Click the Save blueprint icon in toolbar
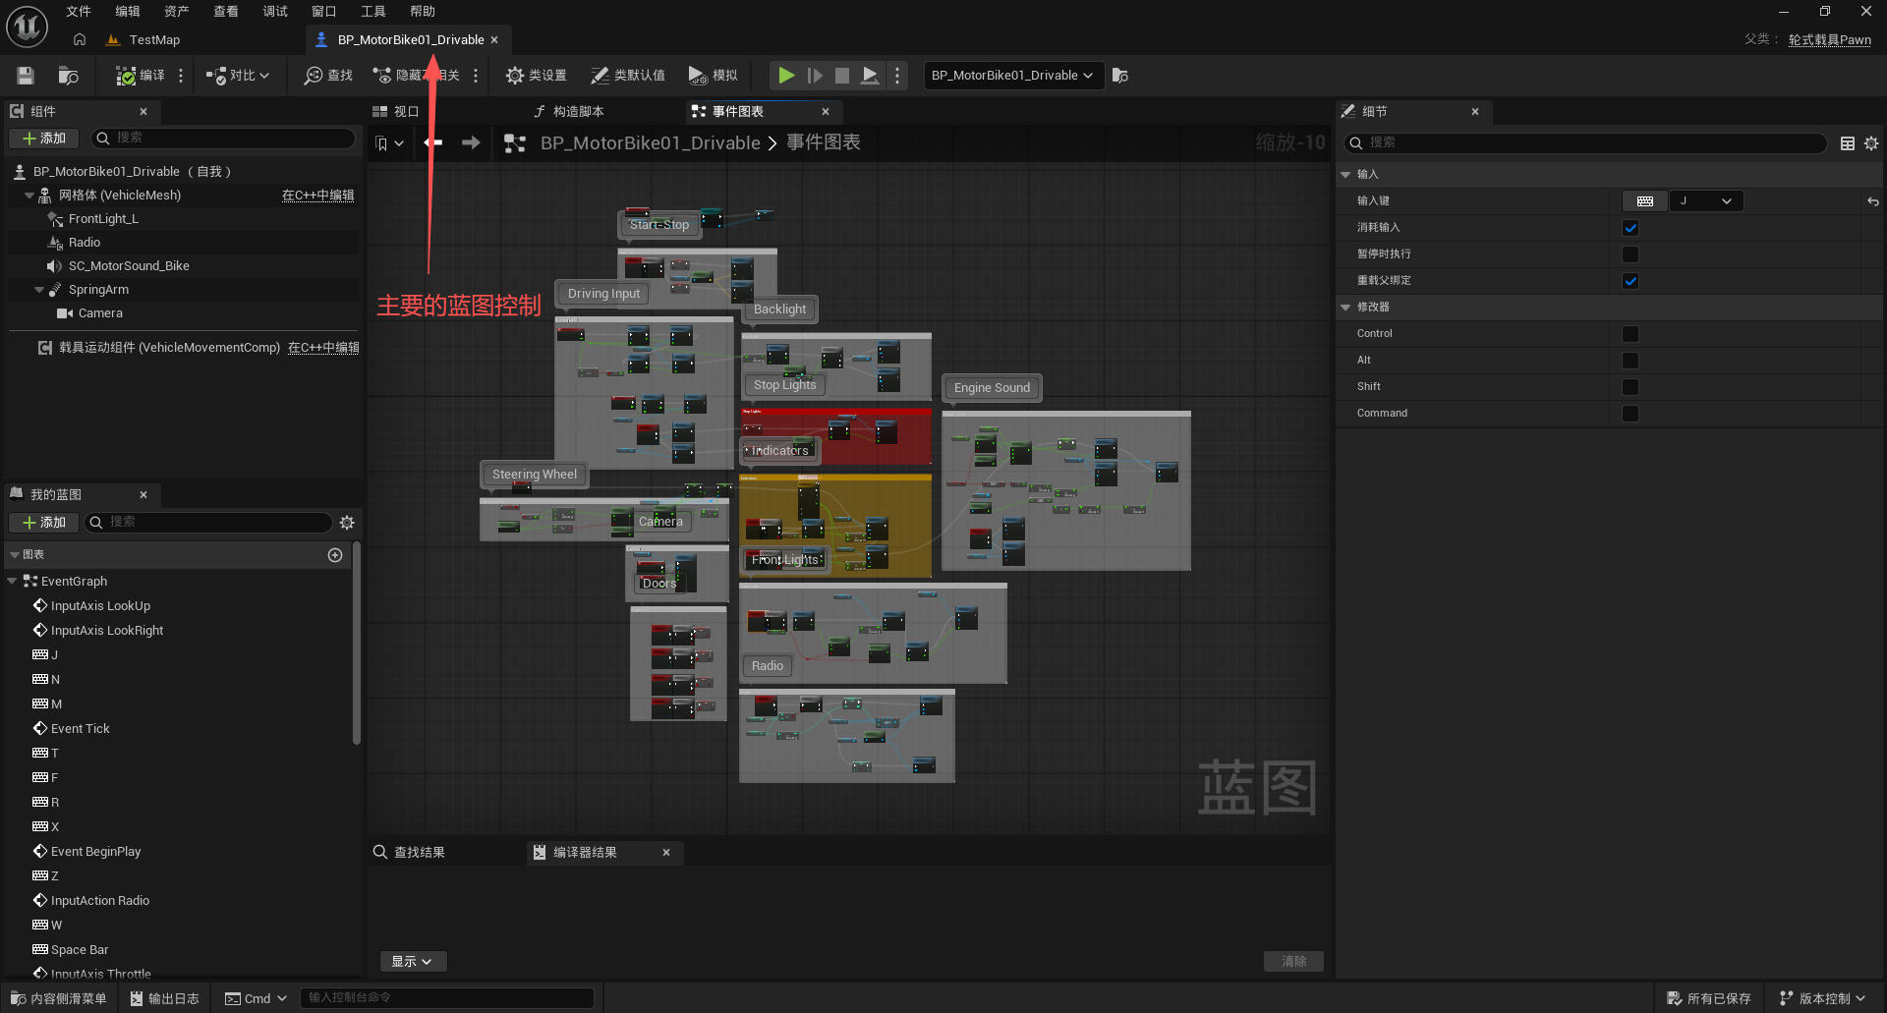 click(26, 76)
